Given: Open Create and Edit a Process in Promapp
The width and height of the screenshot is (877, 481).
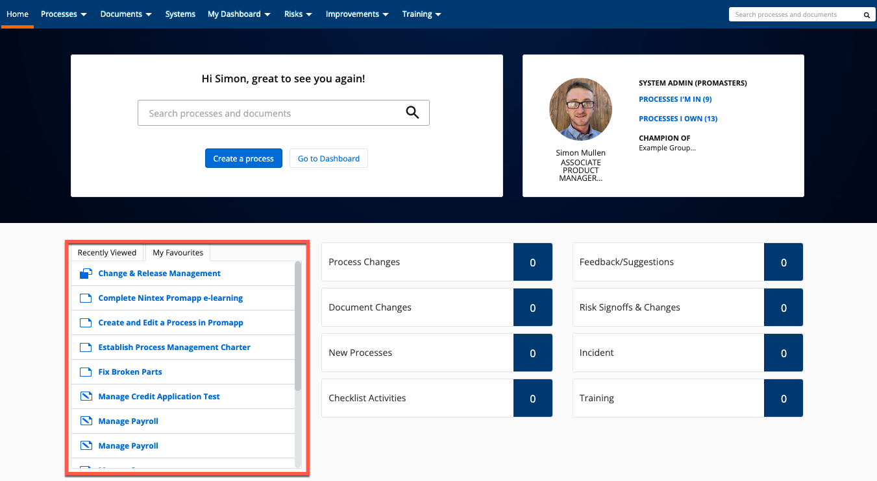Looking at the screenshot, I should [x=171, y=323].
